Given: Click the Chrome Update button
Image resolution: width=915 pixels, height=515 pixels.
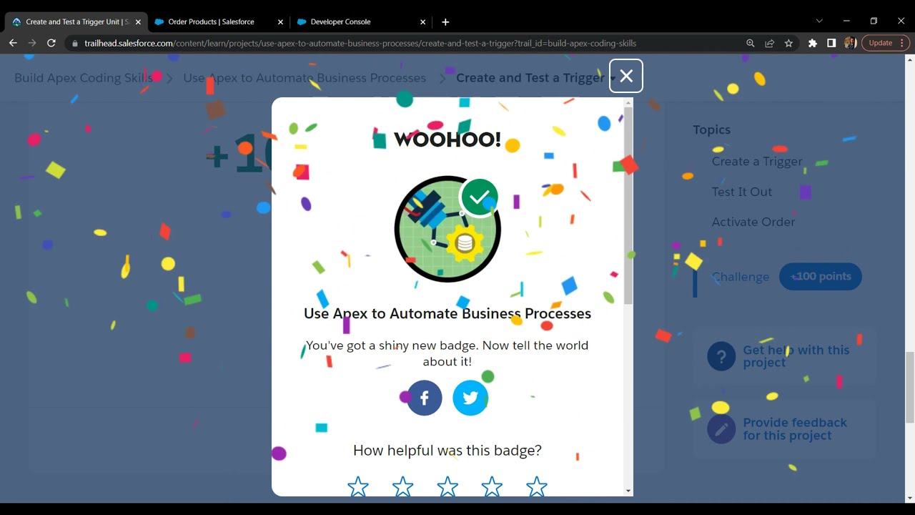Looking at the screenshot, I should pyautogui.click(x=886, y=43).
